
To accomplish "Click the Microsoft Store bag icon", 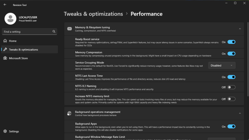I will (x=5, y=58).
